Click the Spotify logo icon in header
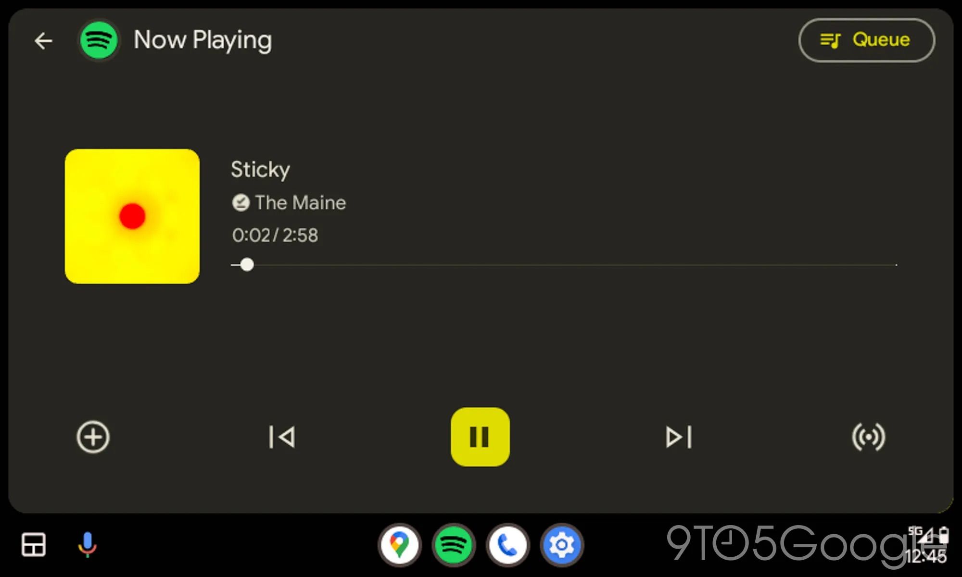Image resolution: width=962 pixels, height=577 pixels. click(x=100, y=39)
